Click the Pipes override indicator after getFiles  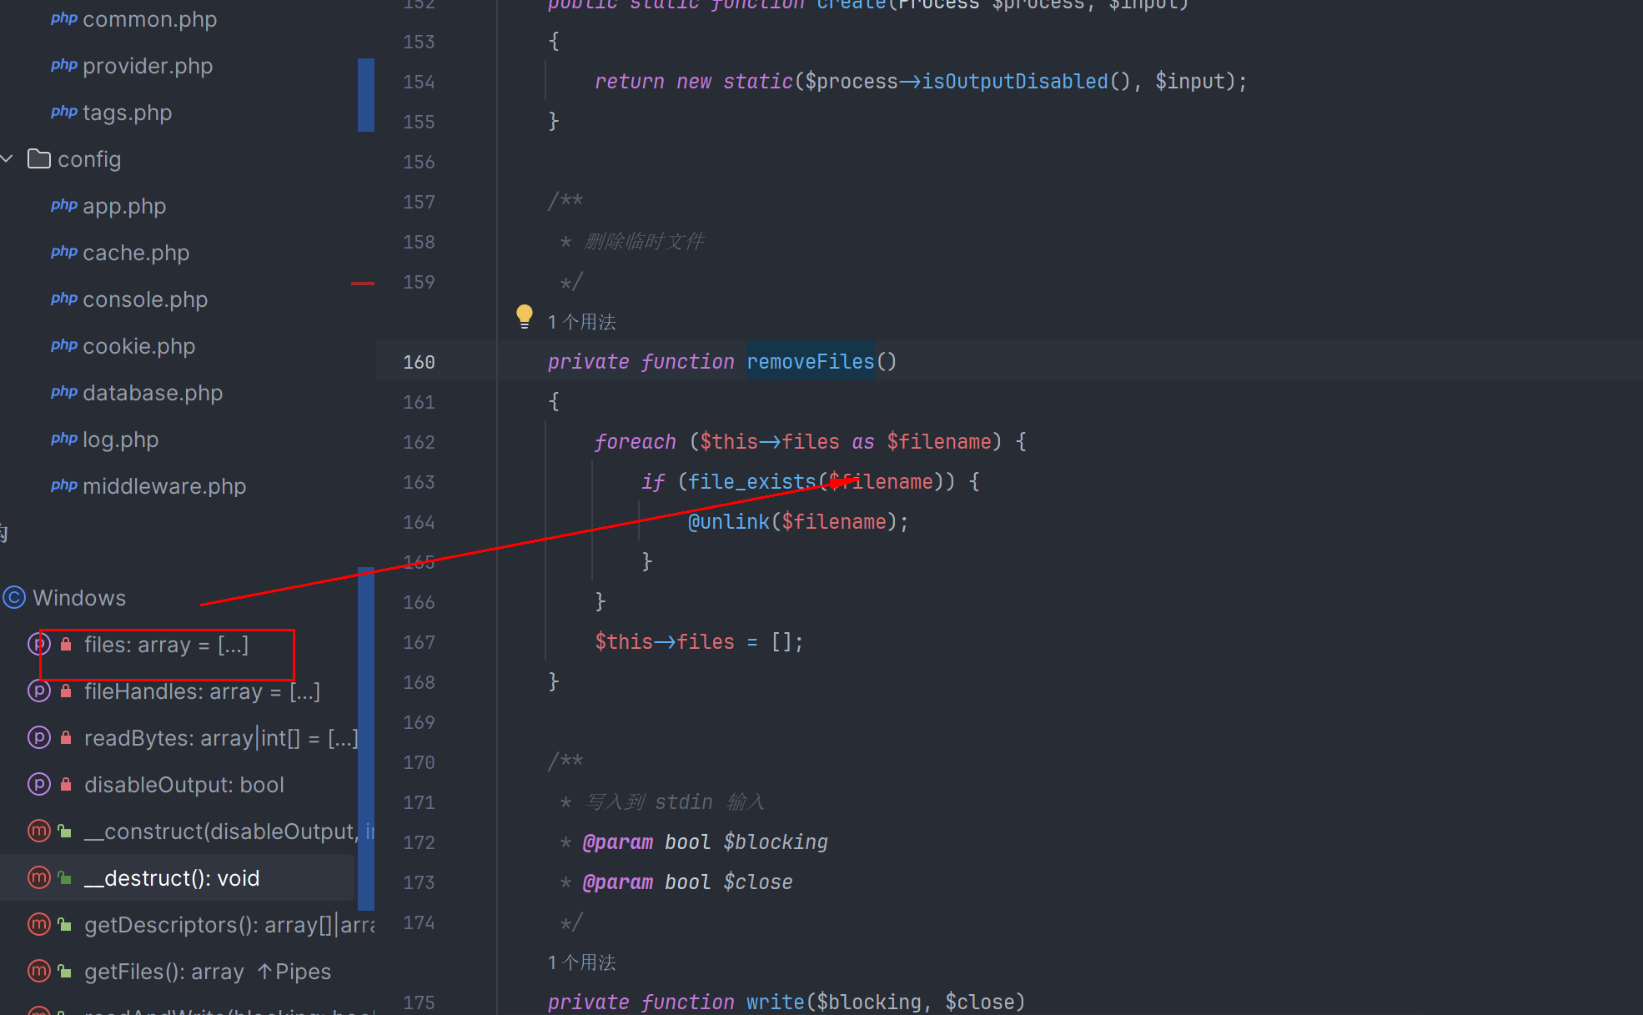pyautogui.click(x=294, y=972)
